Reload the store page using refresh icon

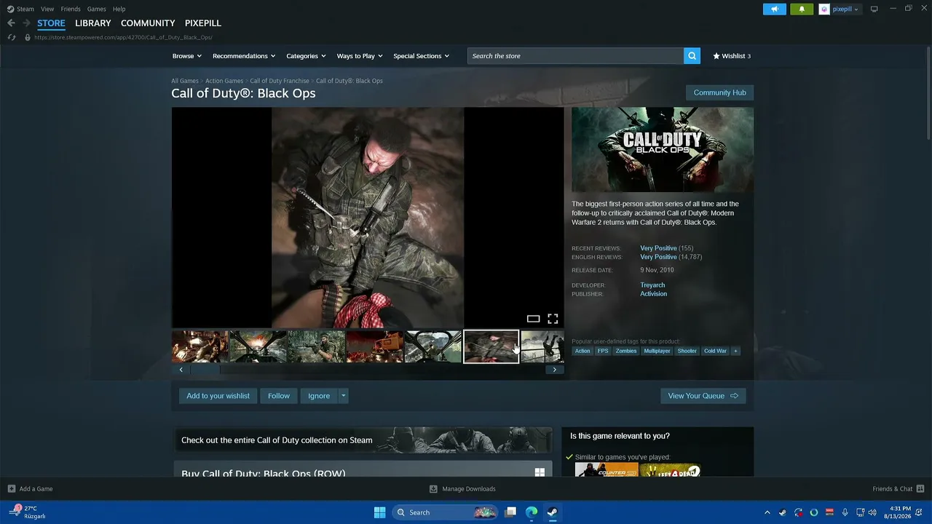(11, 37)
